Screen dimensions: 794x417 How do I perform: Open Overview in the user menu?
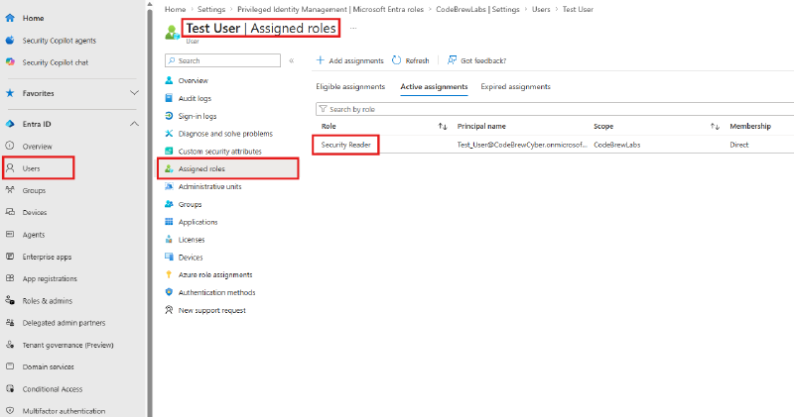click(193, 80)
